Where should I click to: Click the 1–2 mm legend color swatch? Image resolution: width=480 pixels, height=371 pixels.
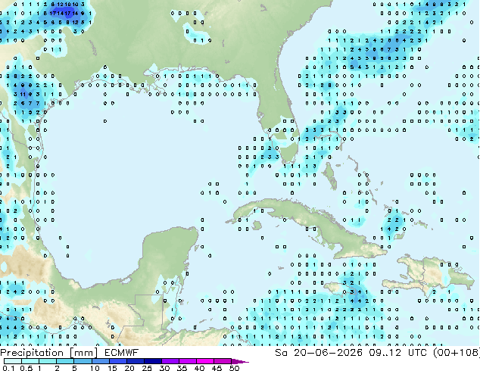pyautogui.click(x=48, y=361)
